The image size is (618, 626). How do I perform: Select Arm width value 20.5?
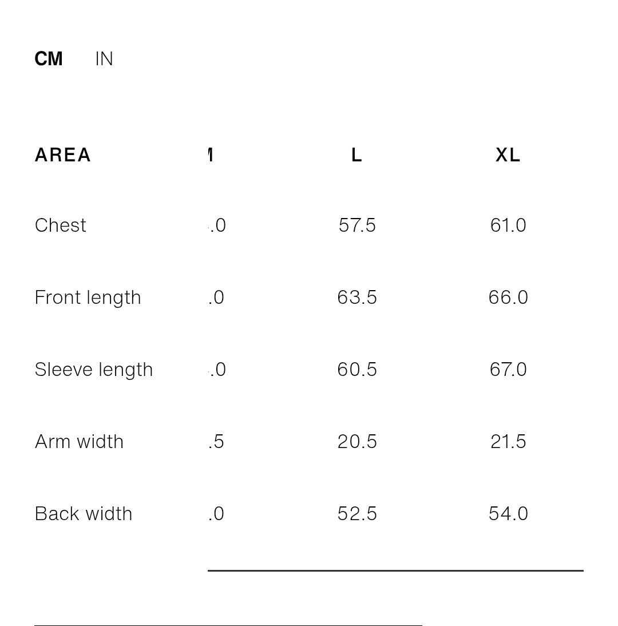pos(357,442)
